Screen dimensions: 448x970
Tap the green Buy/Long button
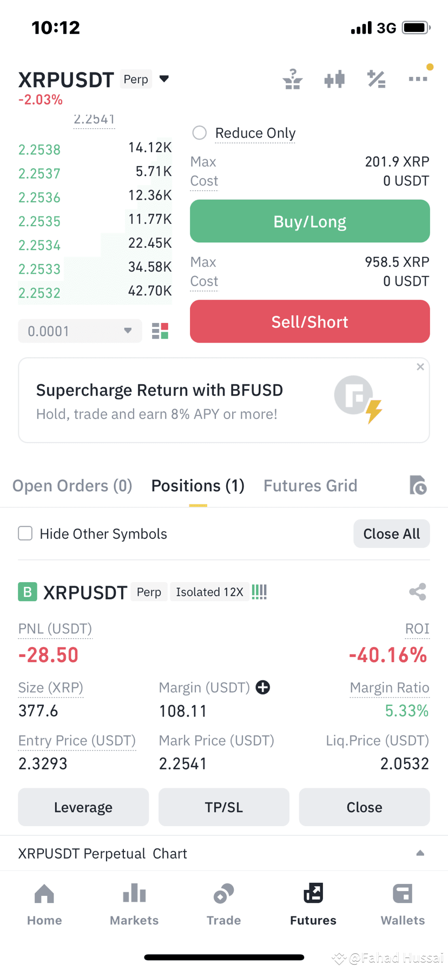point(310,221)
